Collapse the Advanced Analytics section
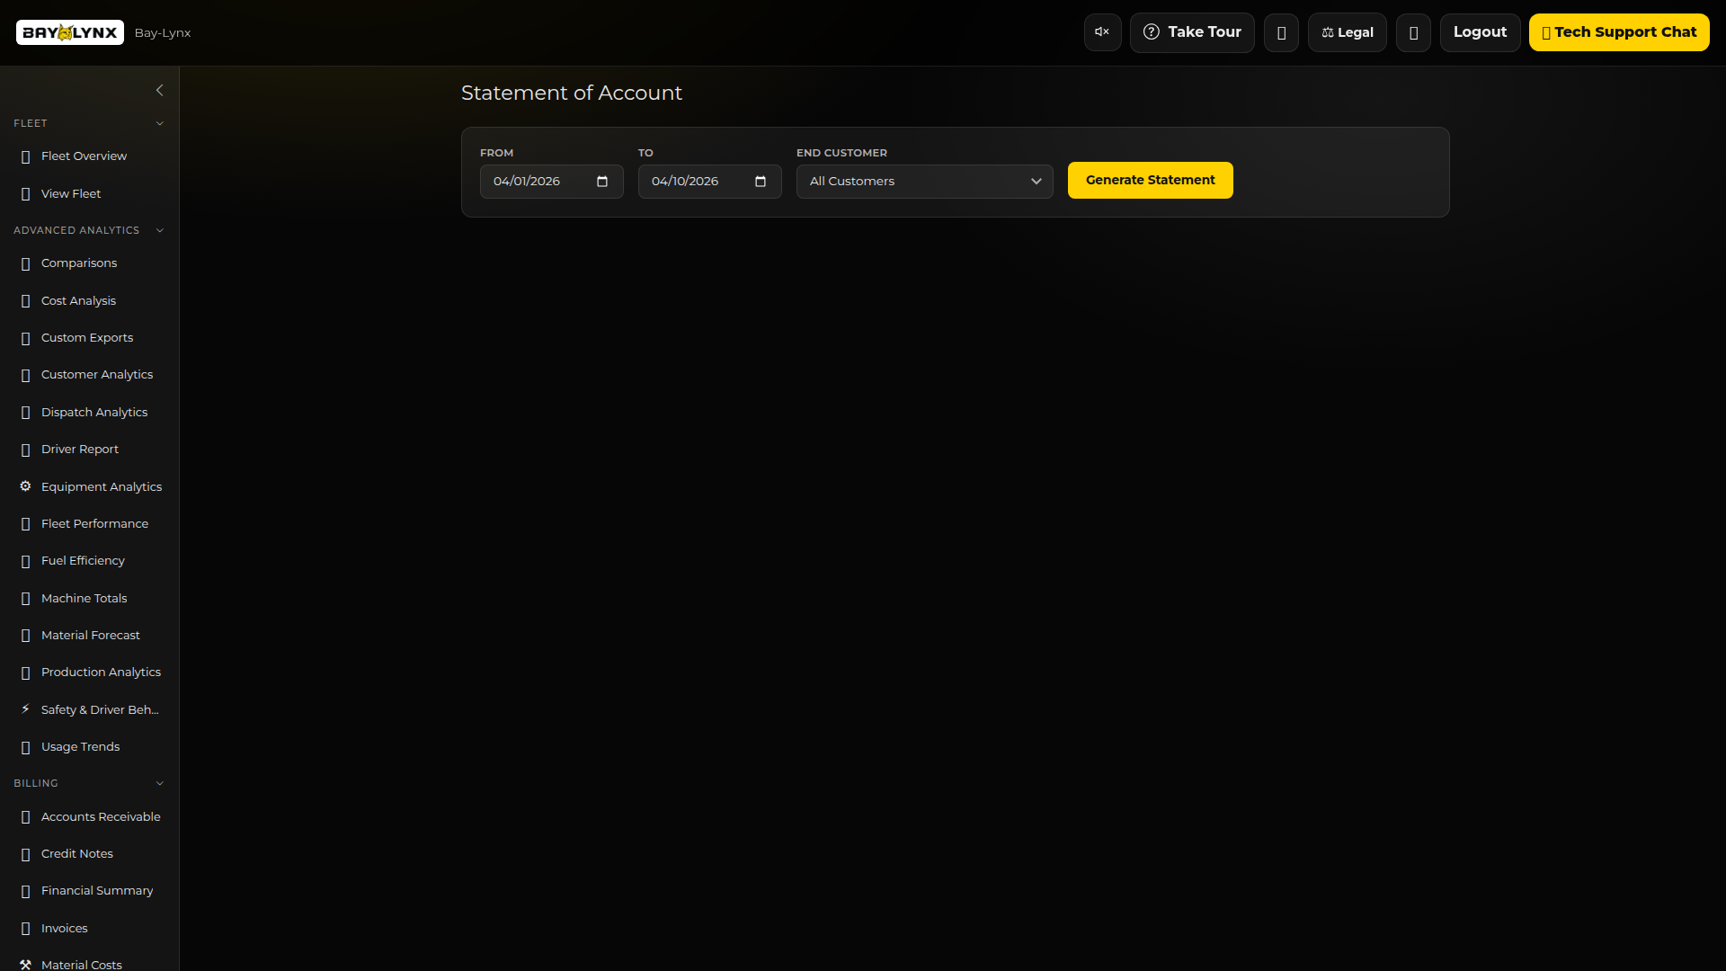 pos(160,230)
